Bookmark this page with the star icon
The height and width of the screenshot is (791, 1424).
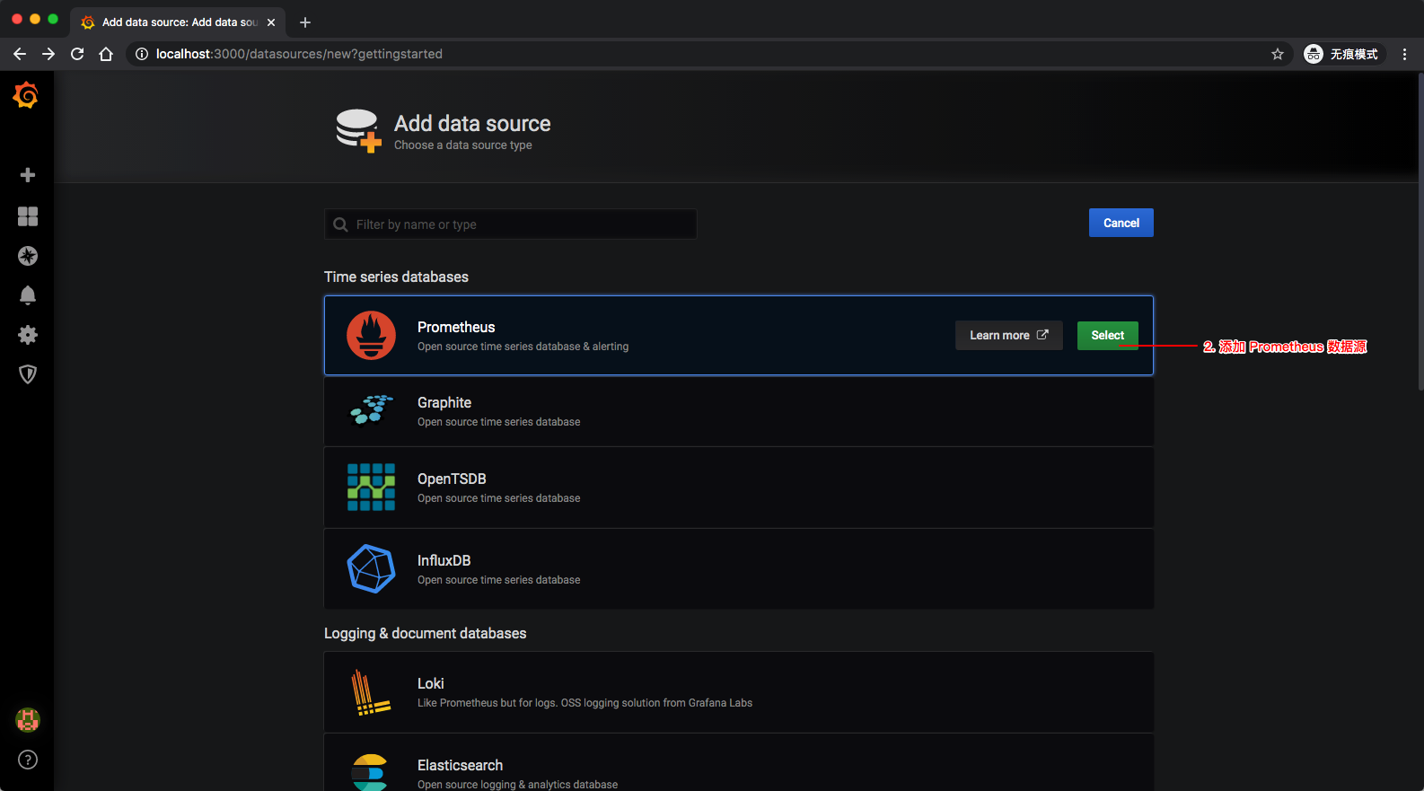pyautogui.click(x=1278, y=54)
